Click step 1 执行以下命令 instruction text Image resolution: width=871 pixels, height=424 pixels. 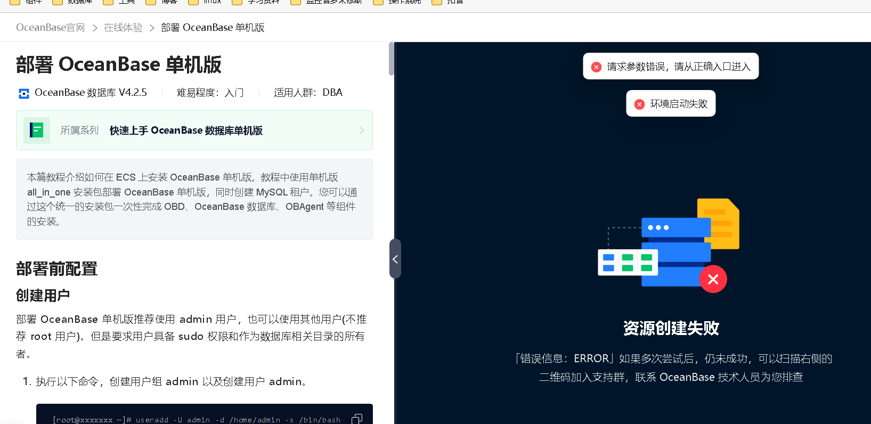(x=173, y=381)
